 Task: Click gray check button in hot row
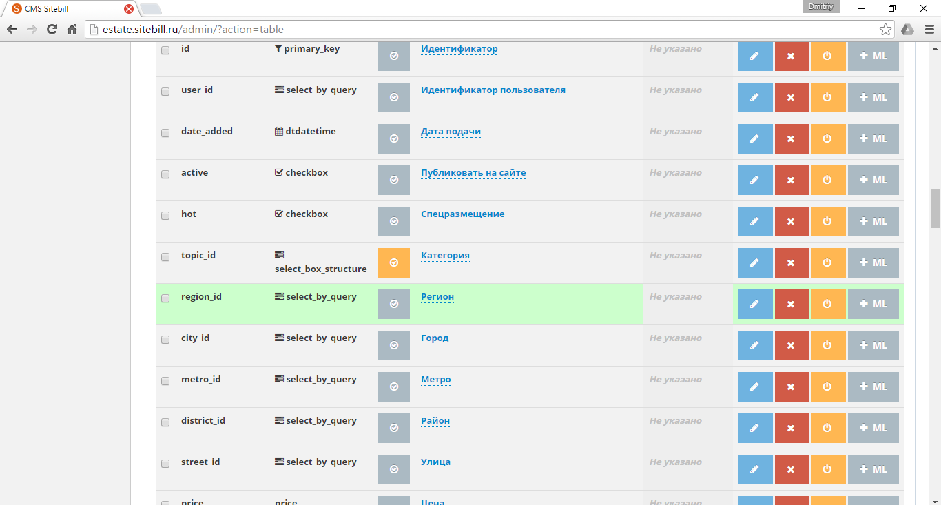394,222
